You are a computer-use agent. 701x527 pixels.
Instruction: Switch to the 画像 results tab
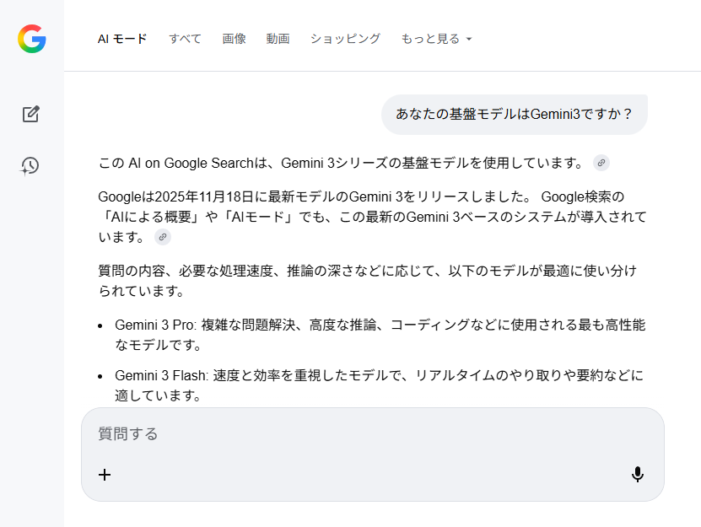(x=234, y=39)
